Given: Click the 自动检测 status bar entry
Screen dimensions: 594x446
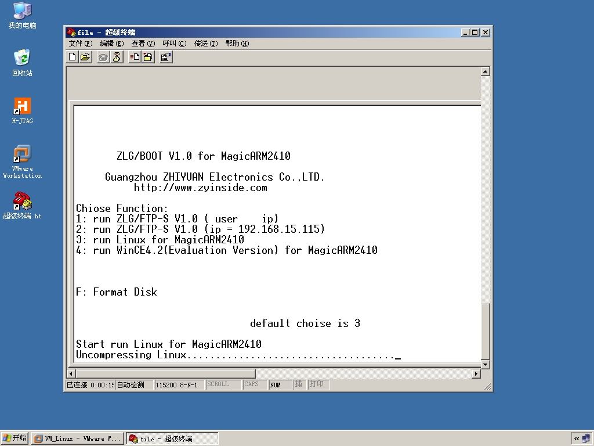Looking at the screenshot, I should [134, 385].
